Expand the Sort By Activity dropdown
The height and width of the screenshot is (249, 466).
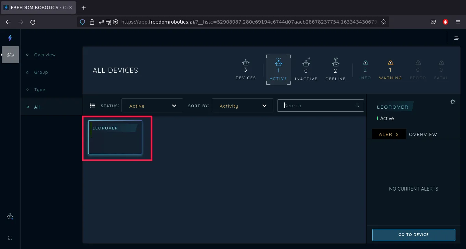[243, 106]
